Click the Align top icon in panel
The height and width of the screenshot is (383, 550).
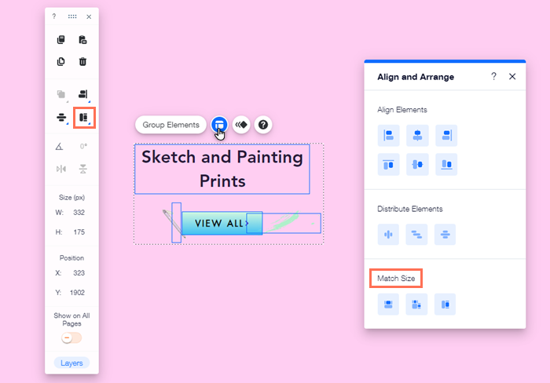[389, 164]
